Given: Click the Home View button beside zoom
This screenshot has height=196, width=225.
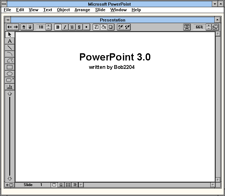Looking at the screenshot, I should tap(215, 27).
